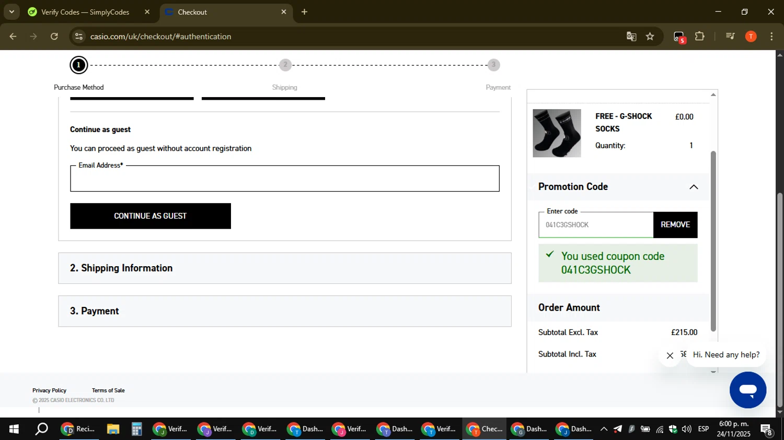
Task: Open the extension with the red 5 badge
Action: point(679,37)
